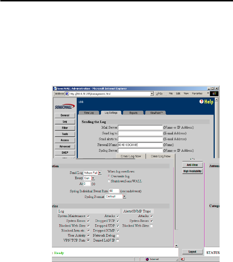Screen dimensions: 233x262
Task: Click the browser address URL field
Action: pyautogui.click(x=110, y=94)
